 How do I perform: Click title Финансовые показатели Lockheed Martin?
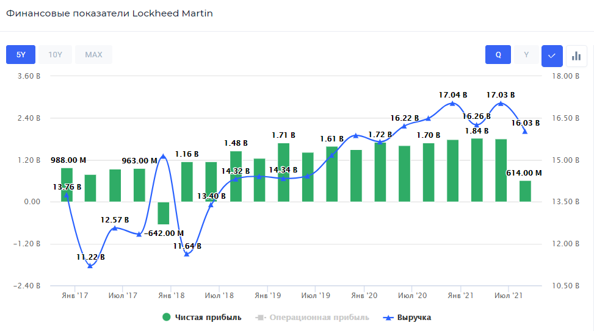tap(109, 13)
